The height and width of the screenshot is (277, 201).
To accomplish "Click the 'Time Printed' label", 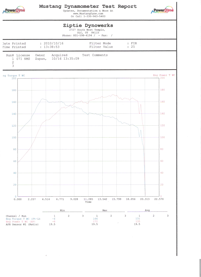I will [14, 47].
